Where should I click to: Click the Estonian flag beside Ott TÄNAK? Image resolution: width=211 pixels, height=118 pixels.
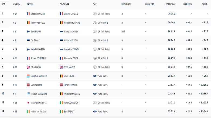coord(28,40)
